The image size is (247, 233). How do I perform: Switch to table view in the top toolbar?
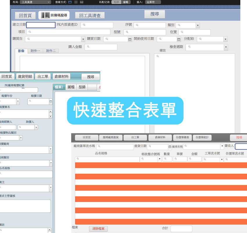pos(82,2)
